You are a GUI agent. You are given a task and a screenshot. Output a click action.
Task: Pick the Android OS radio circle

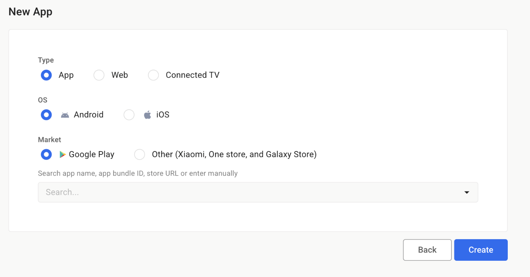coord(46,115)
